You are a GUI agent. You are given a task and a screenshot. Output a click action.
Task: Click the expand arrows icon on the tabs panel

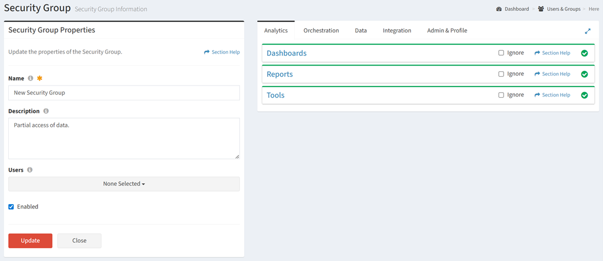(588, 31)
